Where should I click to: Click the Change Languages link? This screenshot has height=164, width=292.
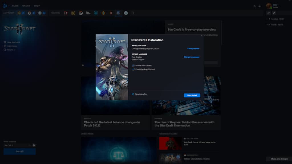[x=191, y=57]
